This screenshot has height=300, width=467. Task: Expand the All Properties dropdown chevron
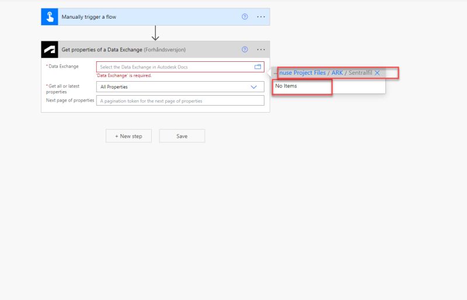[x=253, y=87]
